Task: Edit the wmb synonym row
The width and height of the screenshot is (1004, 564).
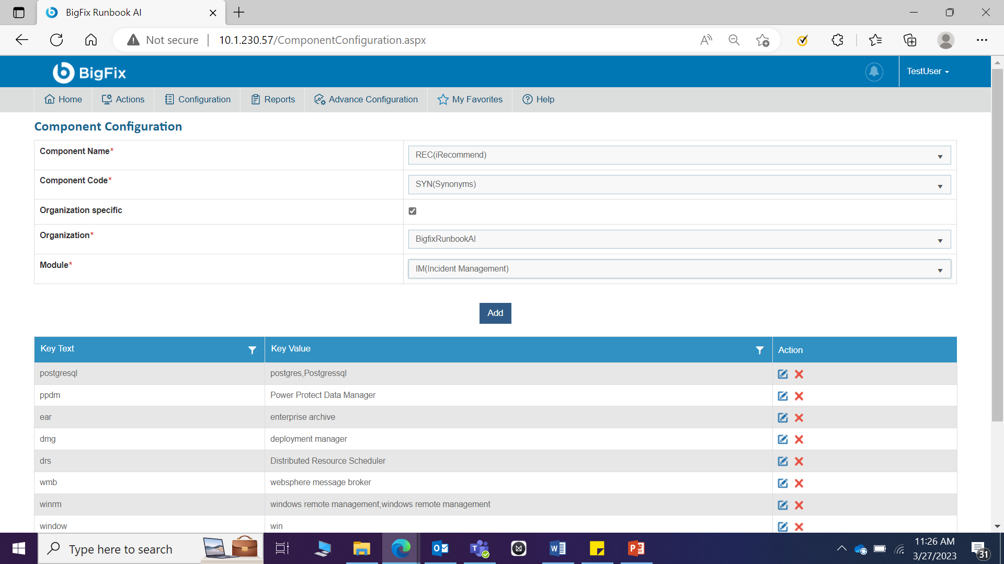Action: pyautogui.click(x=782, y=483)
